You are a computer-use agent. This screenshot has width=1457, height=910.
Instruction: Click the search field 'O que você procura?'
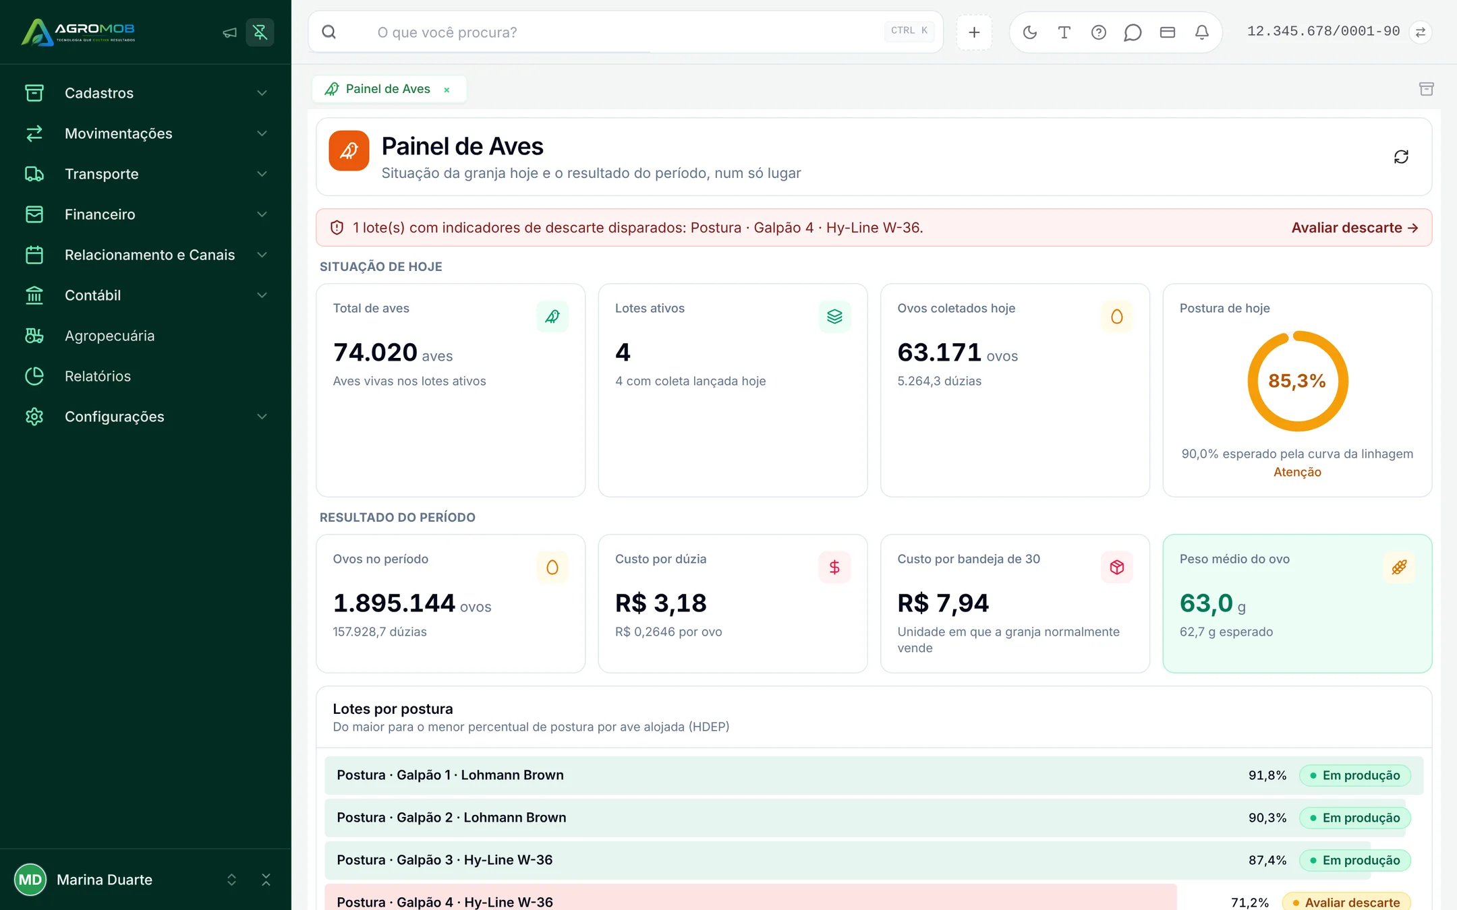pos(625,32)
